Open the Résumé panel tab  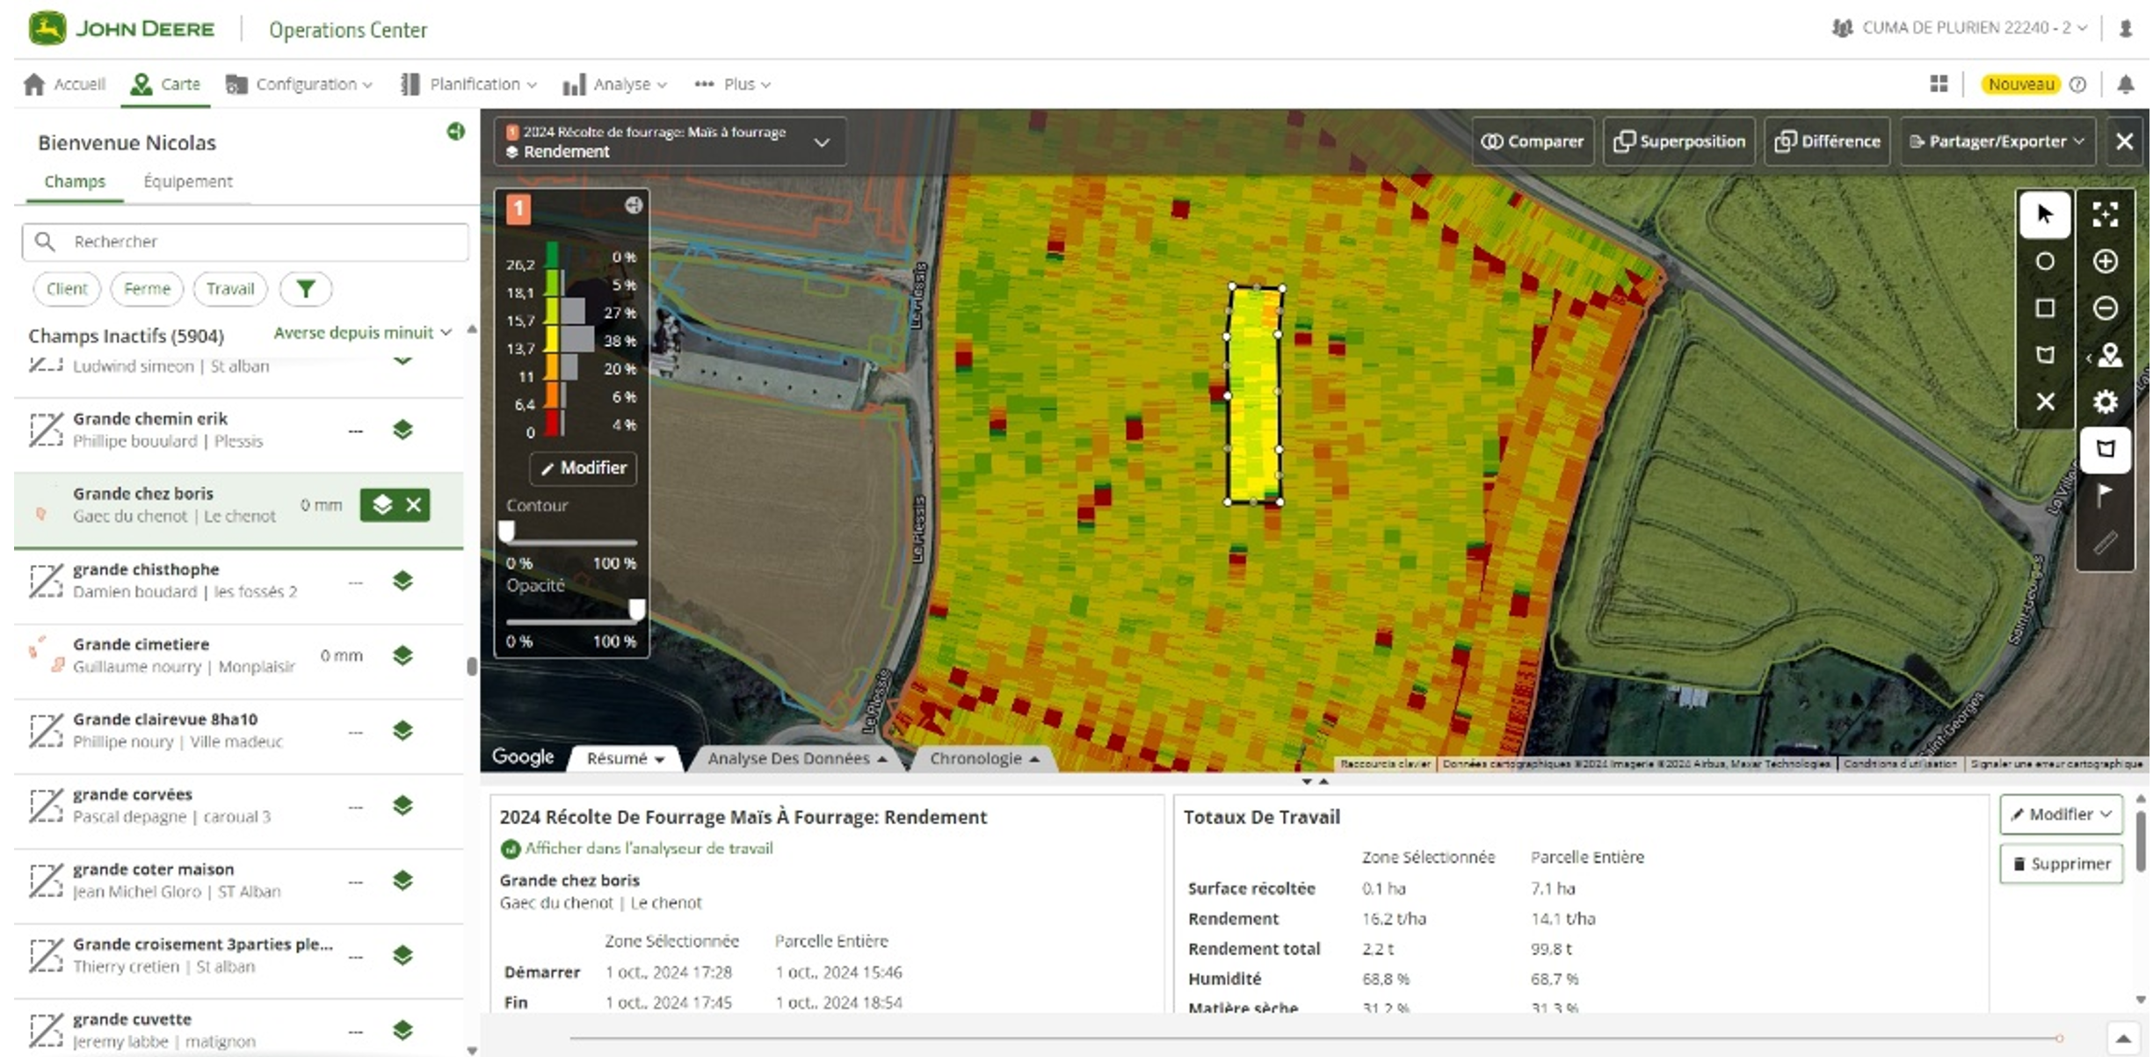625,758
